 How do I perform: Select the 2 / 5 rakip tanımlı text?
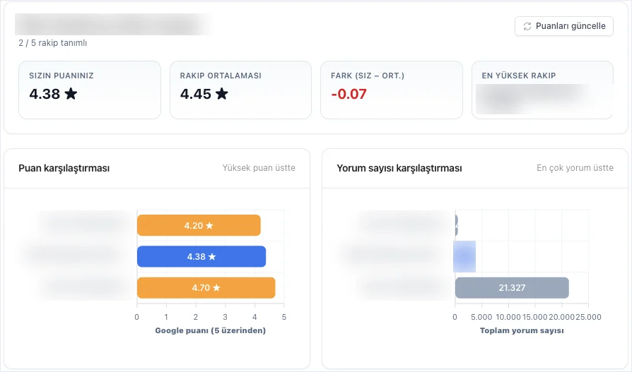tap(53, 43)
